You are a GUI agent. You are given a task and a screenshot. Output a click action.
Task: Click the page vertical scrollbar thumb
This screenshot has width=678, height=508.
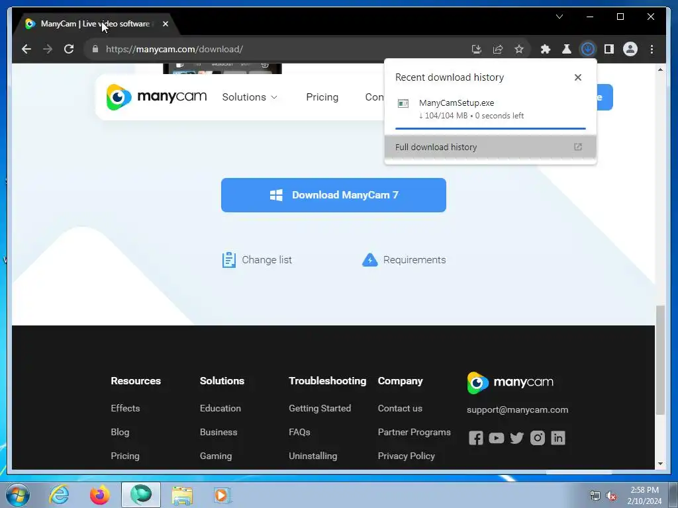(660, 360)
